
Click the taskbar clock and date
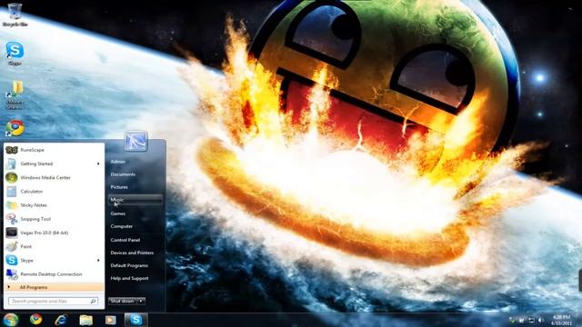click(x=561, y=320)
